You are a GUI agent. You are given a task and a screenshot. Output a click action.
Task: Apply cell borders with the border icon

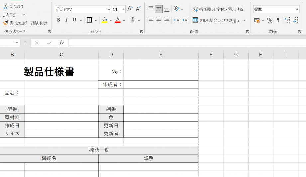[89, 20]
